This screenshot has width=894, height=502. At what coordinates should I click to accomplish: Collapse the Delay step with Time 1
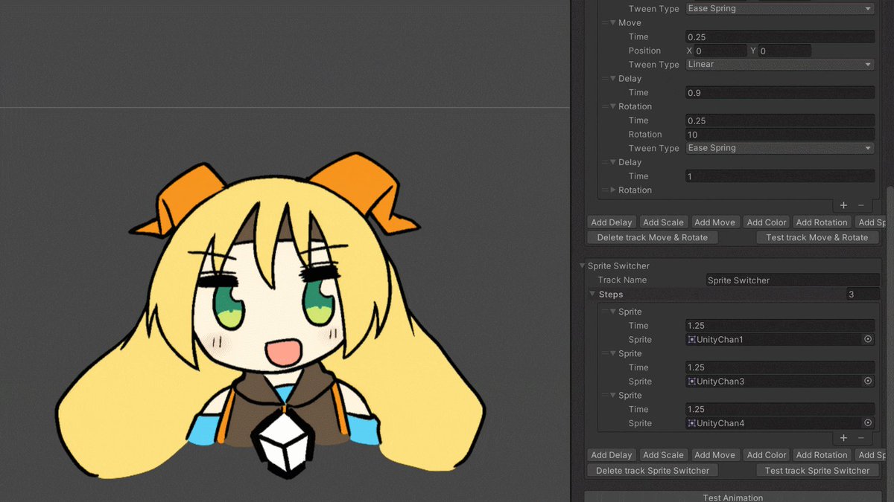pyautogui.click(x=614, y=162)
